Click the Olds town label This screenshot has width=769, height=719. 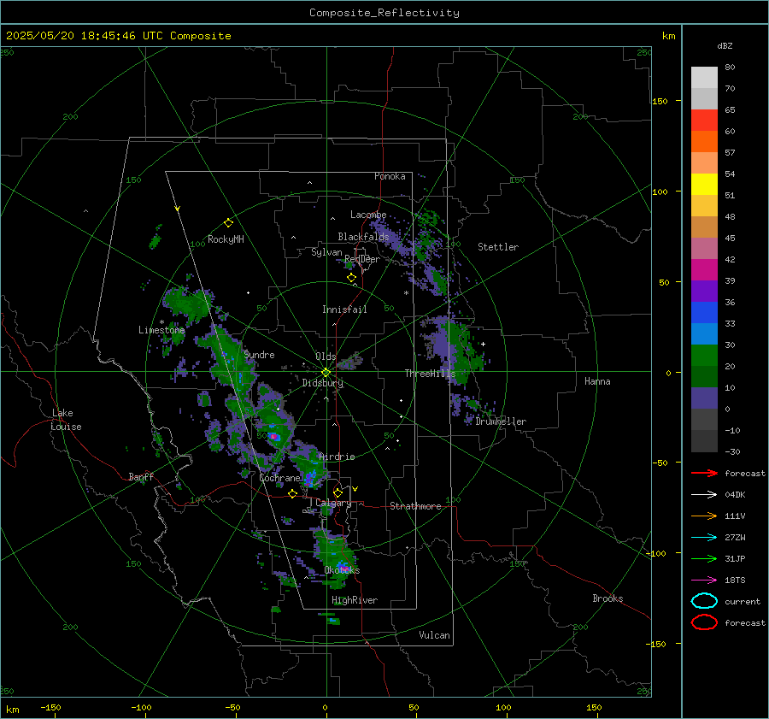[x=326, y=357]
